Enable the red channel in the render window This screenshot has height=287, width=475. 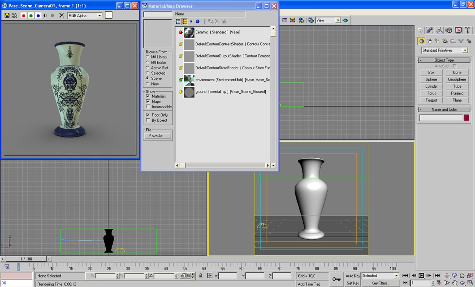(24, 16)
